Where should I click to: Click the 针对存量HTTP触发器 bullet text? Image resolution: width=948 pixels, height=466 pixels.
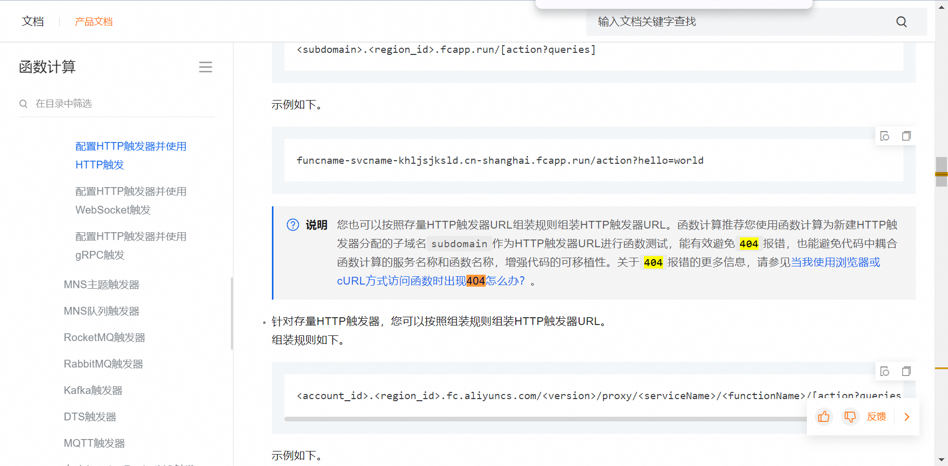point(441,321)
